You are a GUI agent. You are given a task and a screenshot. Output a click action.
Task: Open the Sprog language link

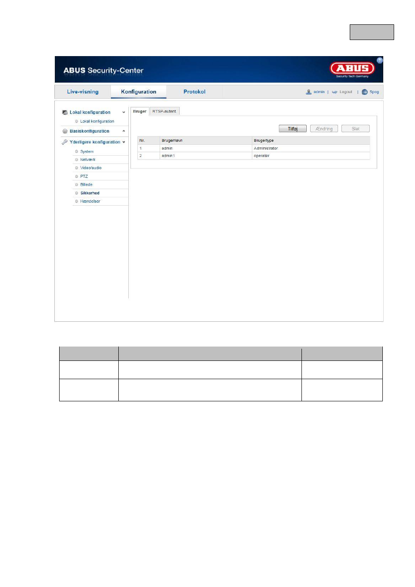click(x=374, y=92)
